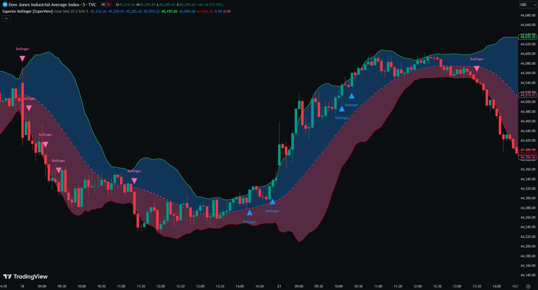
Task: Click the Dow Jones symbol logo badge
Action: [5, 4]
